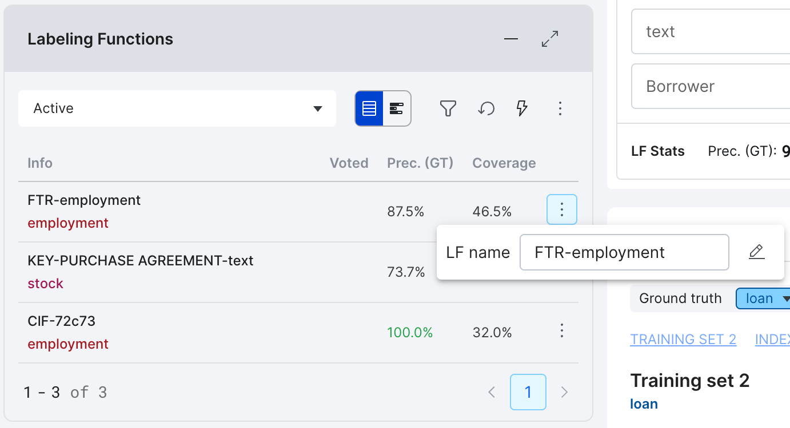Select the CIF-72c73 labeling function
Viewport: 790px width, 428px height.
(61, 321)
